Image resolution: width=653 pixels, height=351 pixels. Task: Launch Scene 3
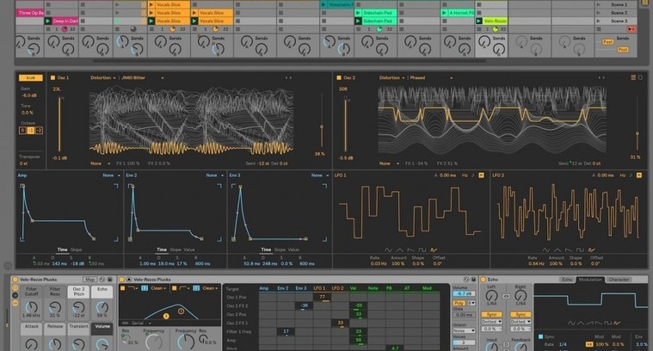pyautogui.click(x=599, y=21)
